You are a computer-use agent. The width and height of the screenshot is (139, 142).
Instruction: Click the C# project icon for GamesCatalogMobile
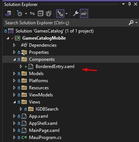click(x=17, y=38)
